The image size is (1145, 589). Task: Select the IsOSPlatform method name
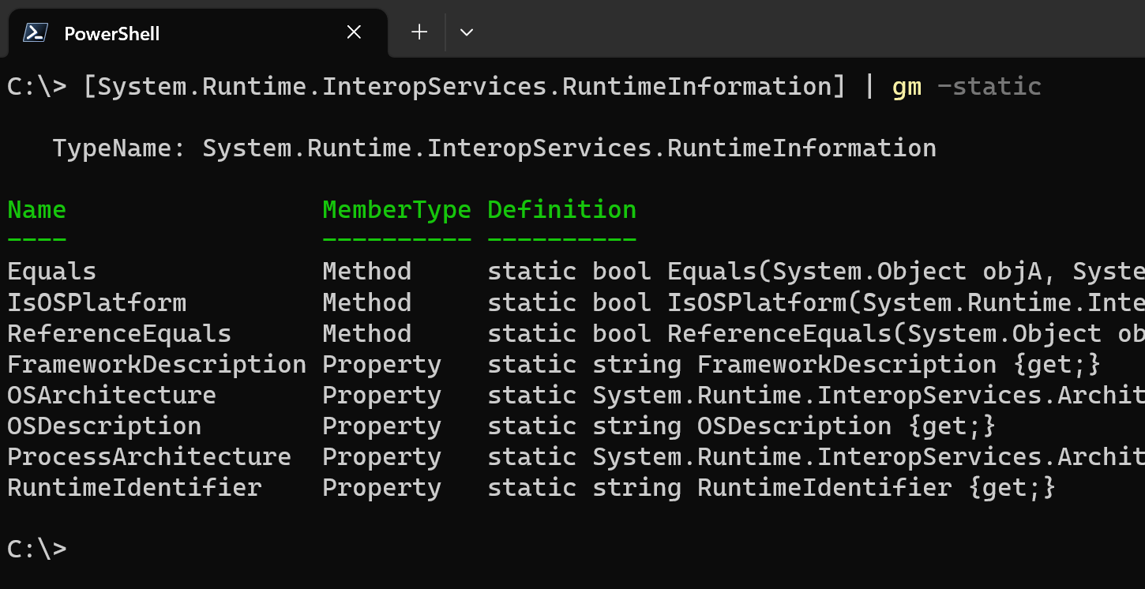pos(96,302)
